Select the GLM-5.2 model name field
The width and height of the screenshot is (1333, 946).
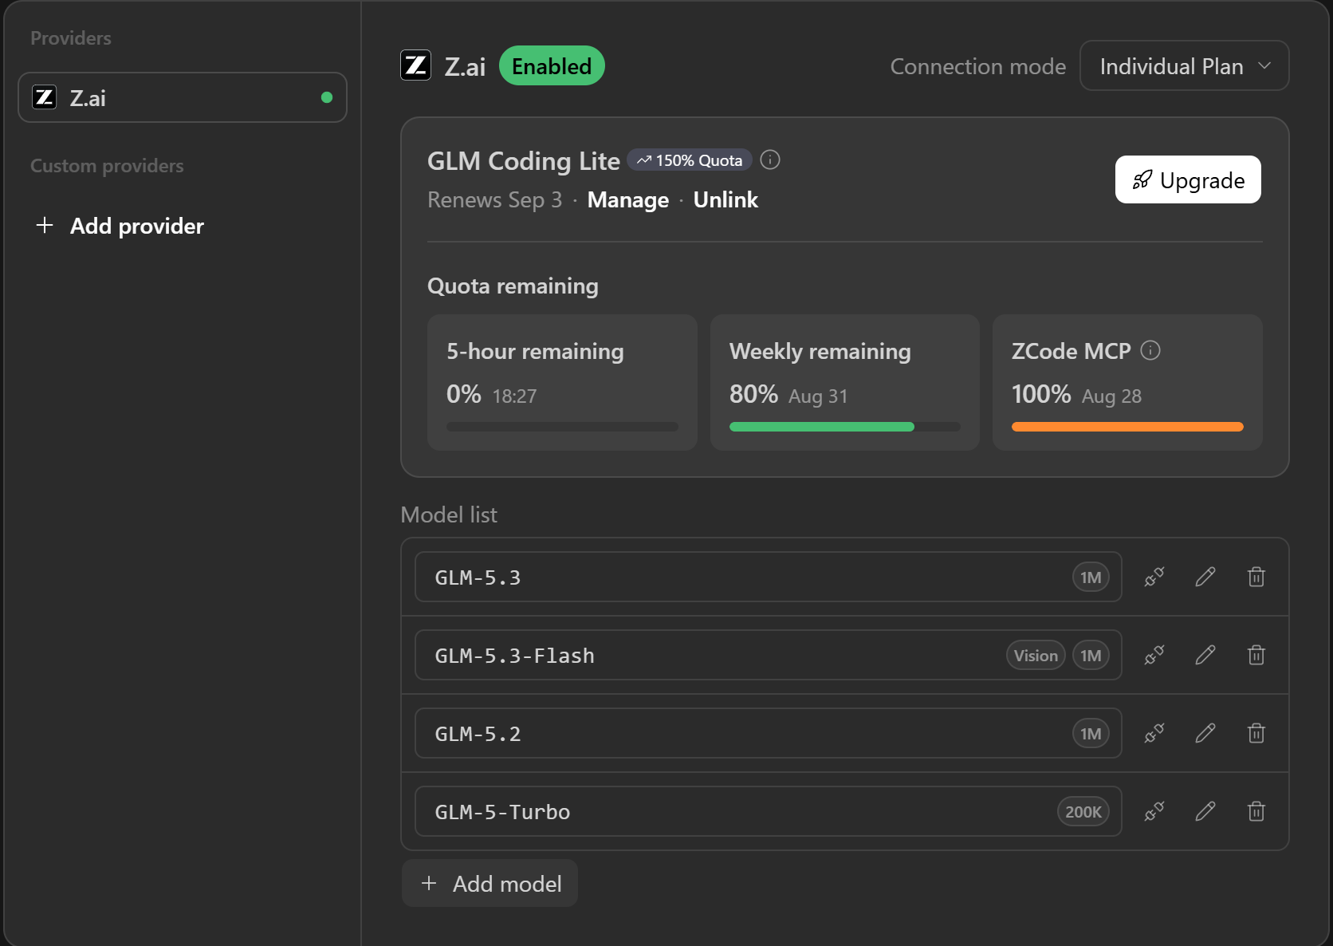click(x=769, y=733)
